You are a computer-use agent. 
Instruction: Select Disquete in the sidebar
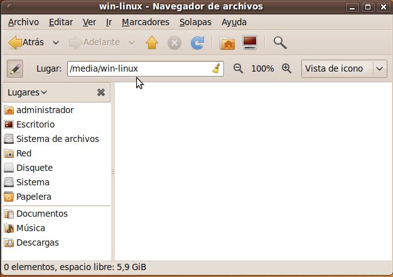[57, 168]
